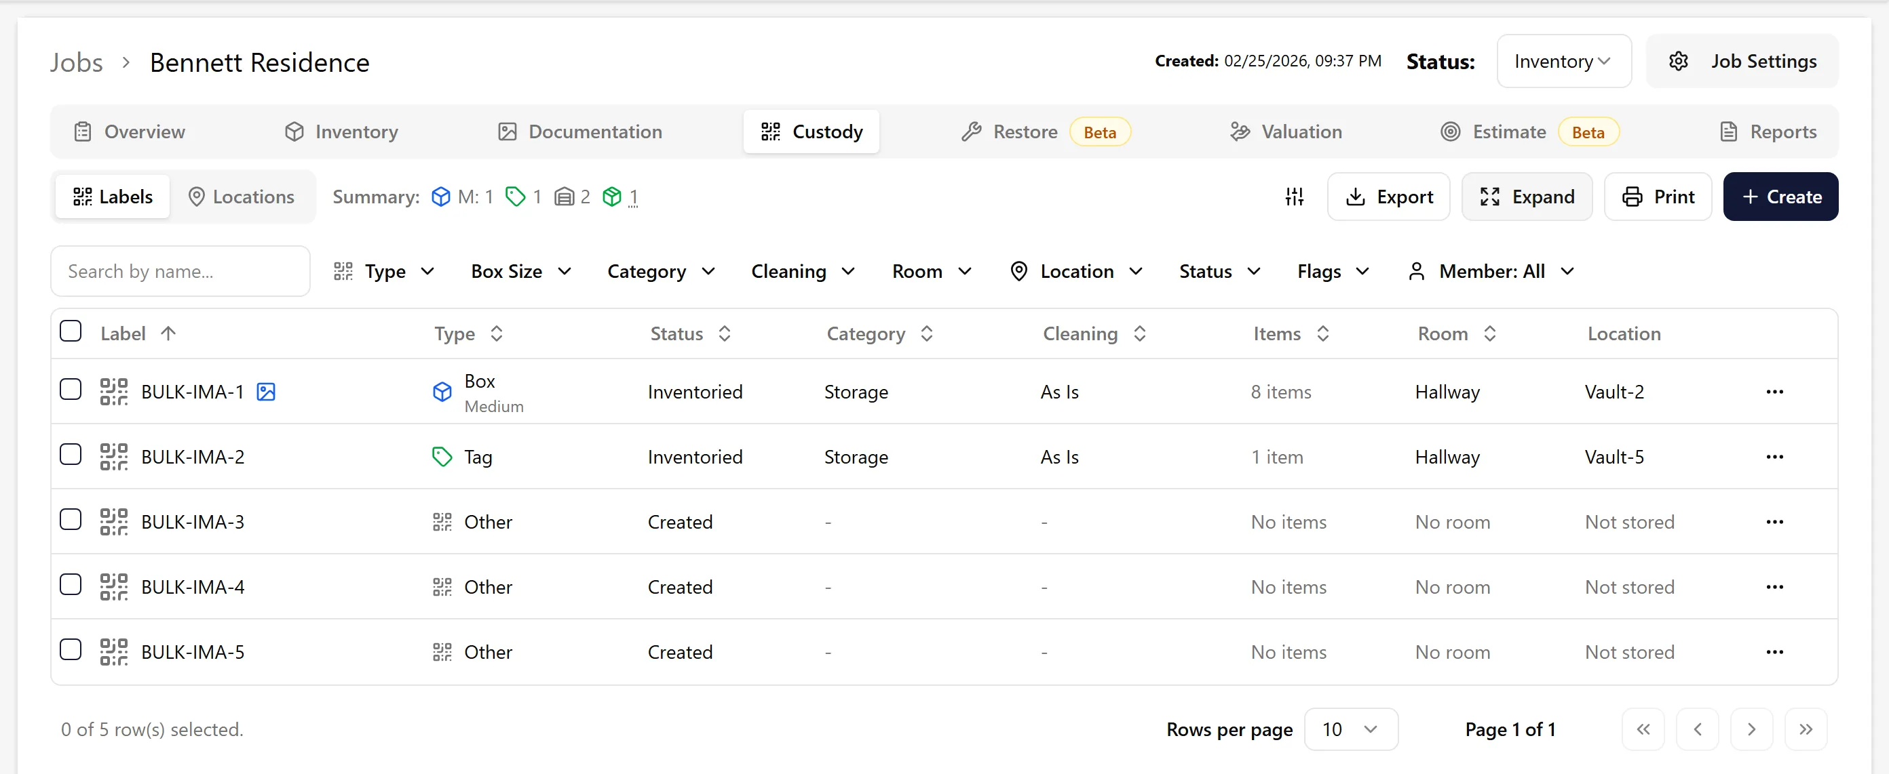Screen dimensions: 1889x774
Task: Click the Create button
Action: tap(1780, 197)
